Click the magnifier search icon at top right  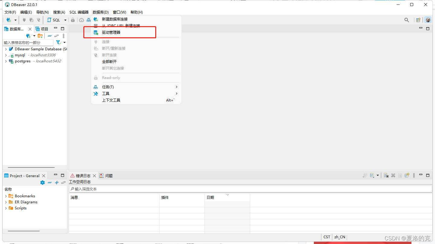407,20
